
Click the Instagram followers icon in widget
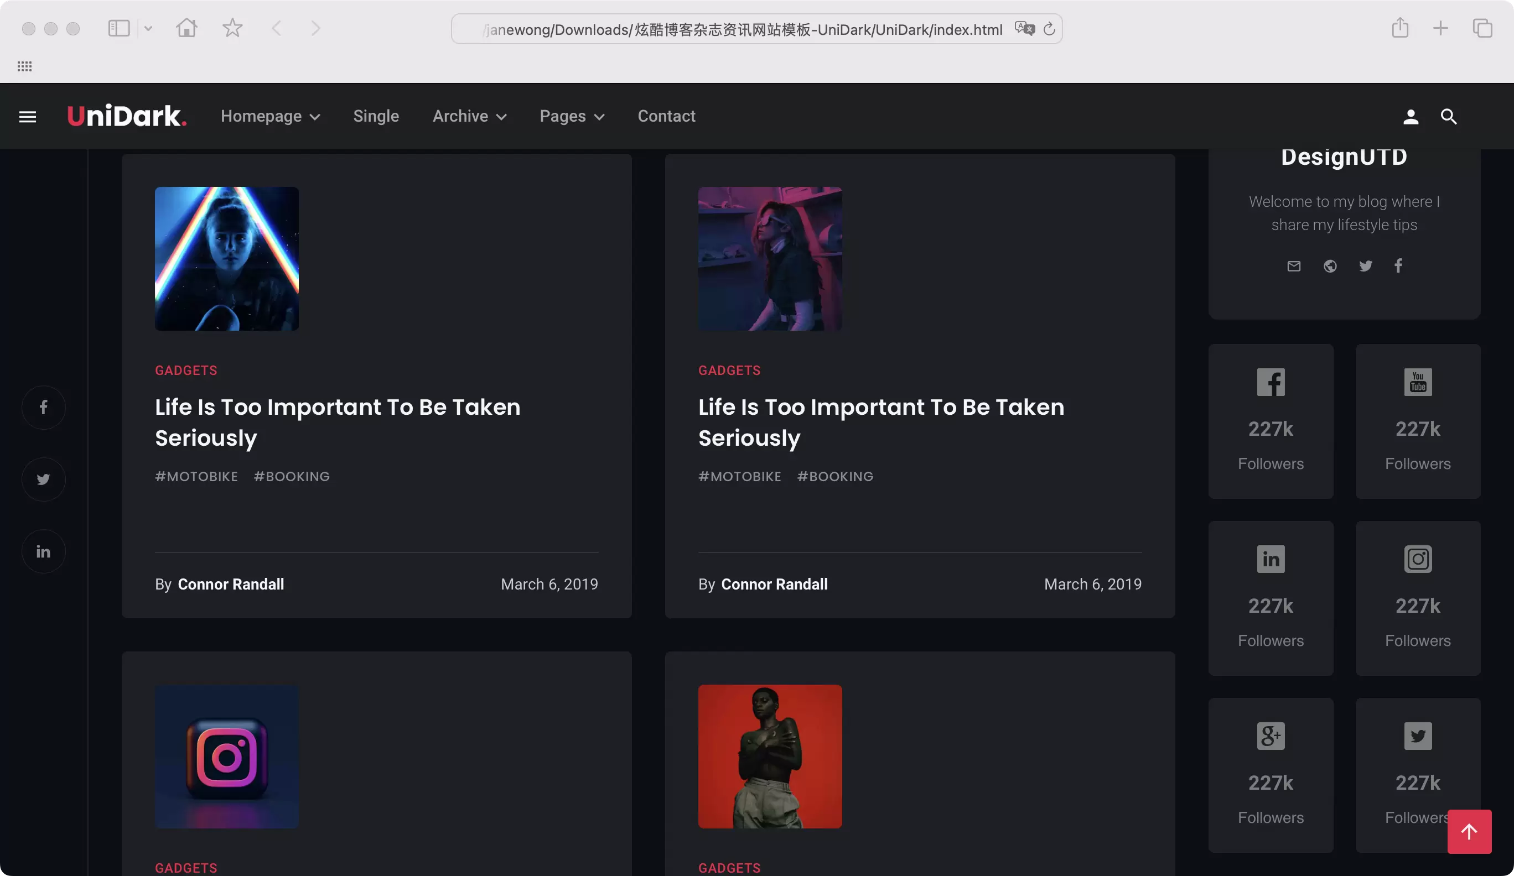coord(1418,559)
